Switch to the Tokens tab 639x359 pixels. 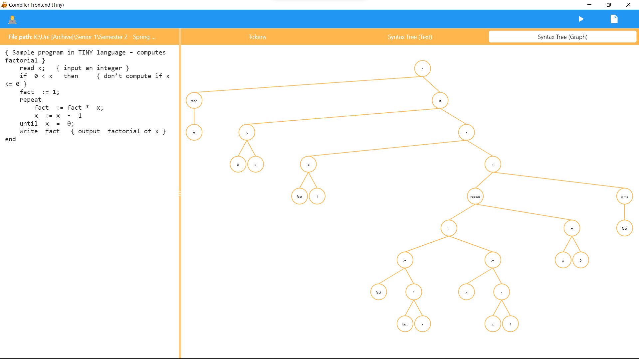[x=257, y=37]
